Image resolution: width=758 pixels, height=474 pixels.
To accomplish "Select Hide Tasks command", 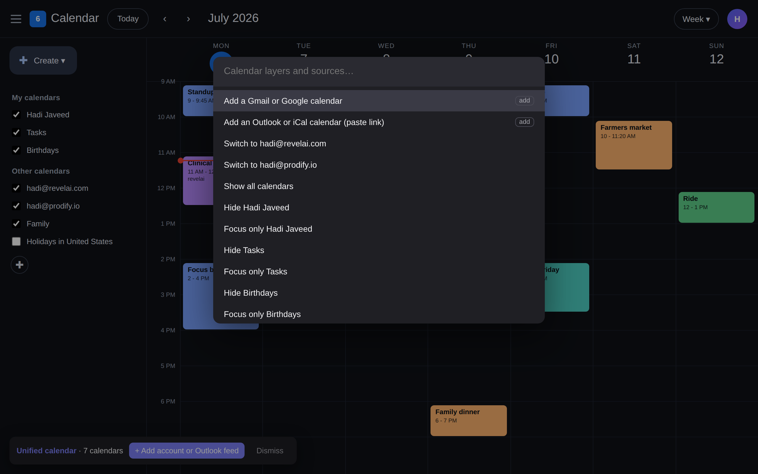I will click(379, 250).
